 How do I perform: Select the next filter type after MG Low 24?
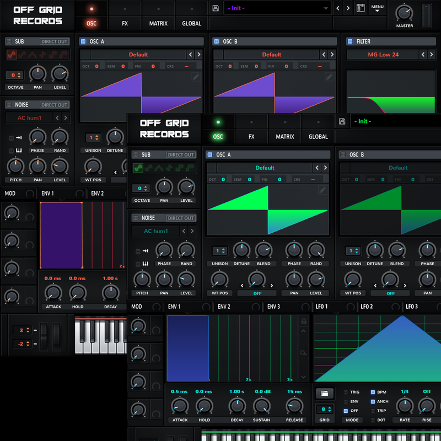[x=432, y=54]
